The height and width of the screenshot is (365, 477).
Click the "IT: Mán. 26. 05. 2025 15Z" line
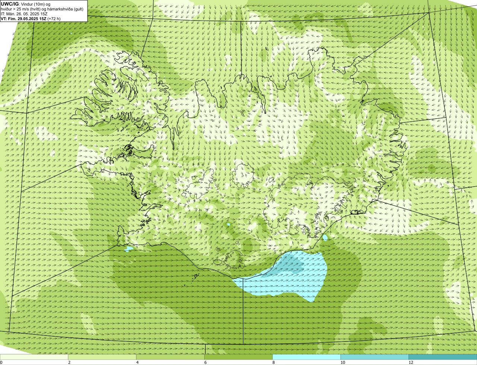point(24,14)
